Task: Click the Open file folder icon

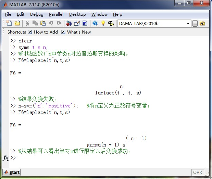Action: 17,23
